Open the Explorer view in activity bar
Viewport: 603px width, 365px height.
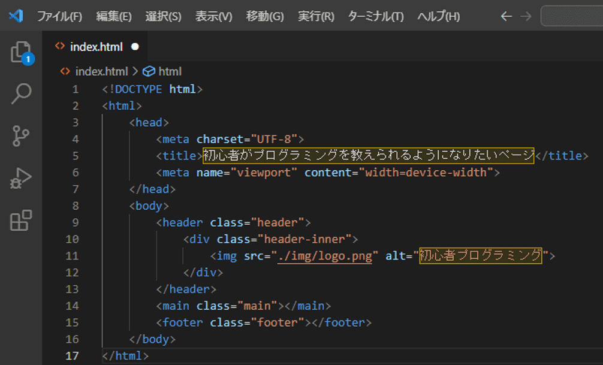tap(22, 52)
